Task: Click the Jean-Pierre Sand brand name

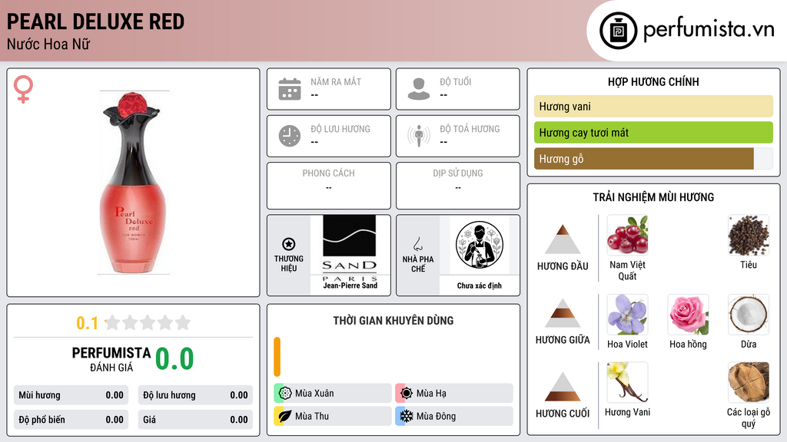Action: coord(350,285)
